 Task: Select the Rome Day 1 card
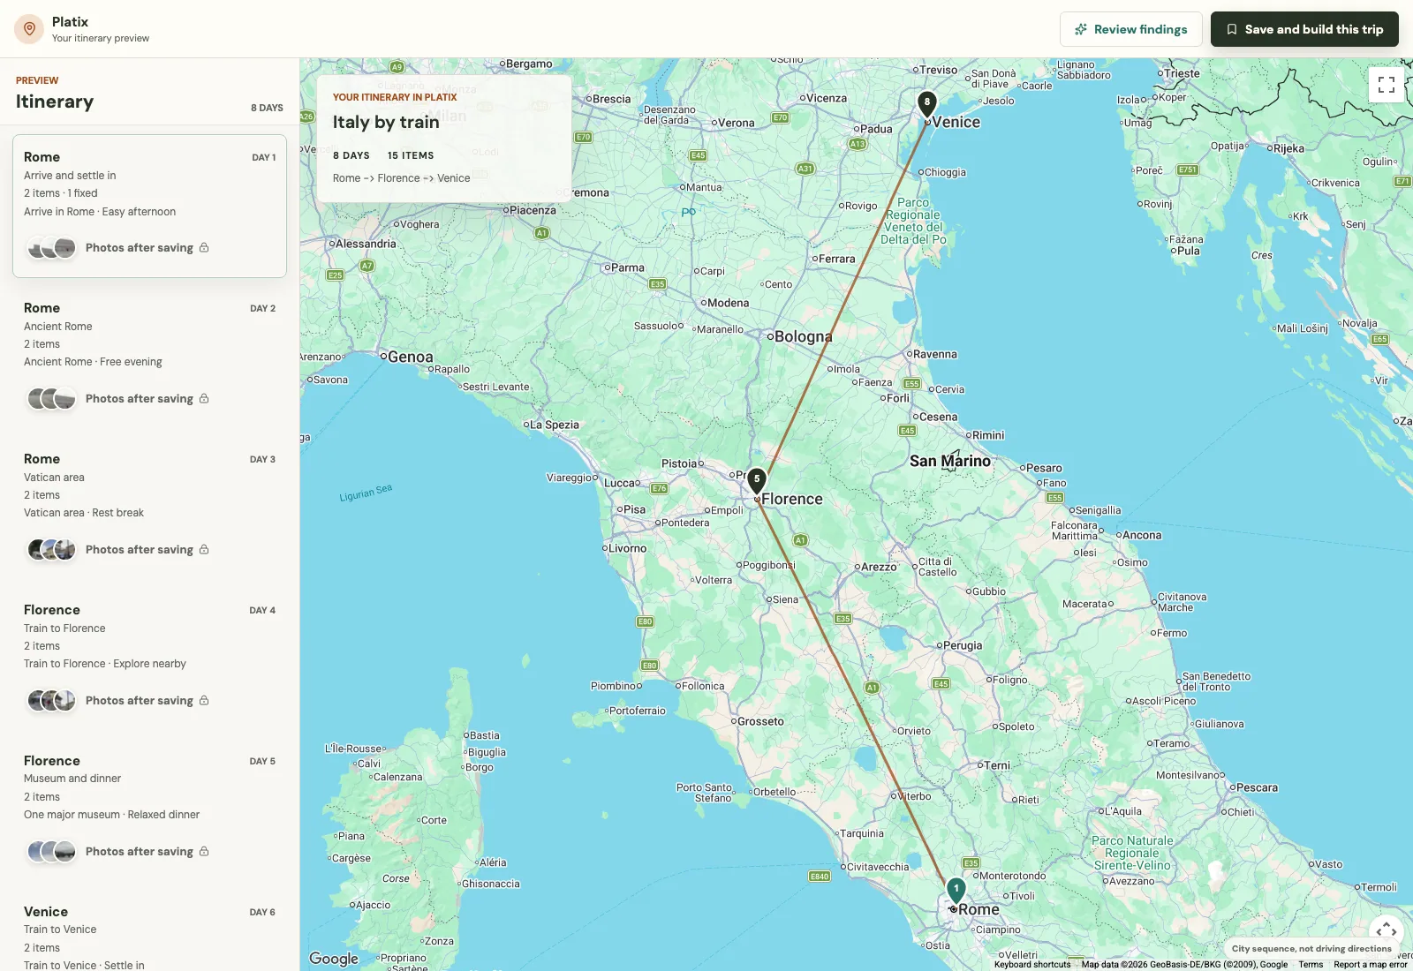coord(149,206)
